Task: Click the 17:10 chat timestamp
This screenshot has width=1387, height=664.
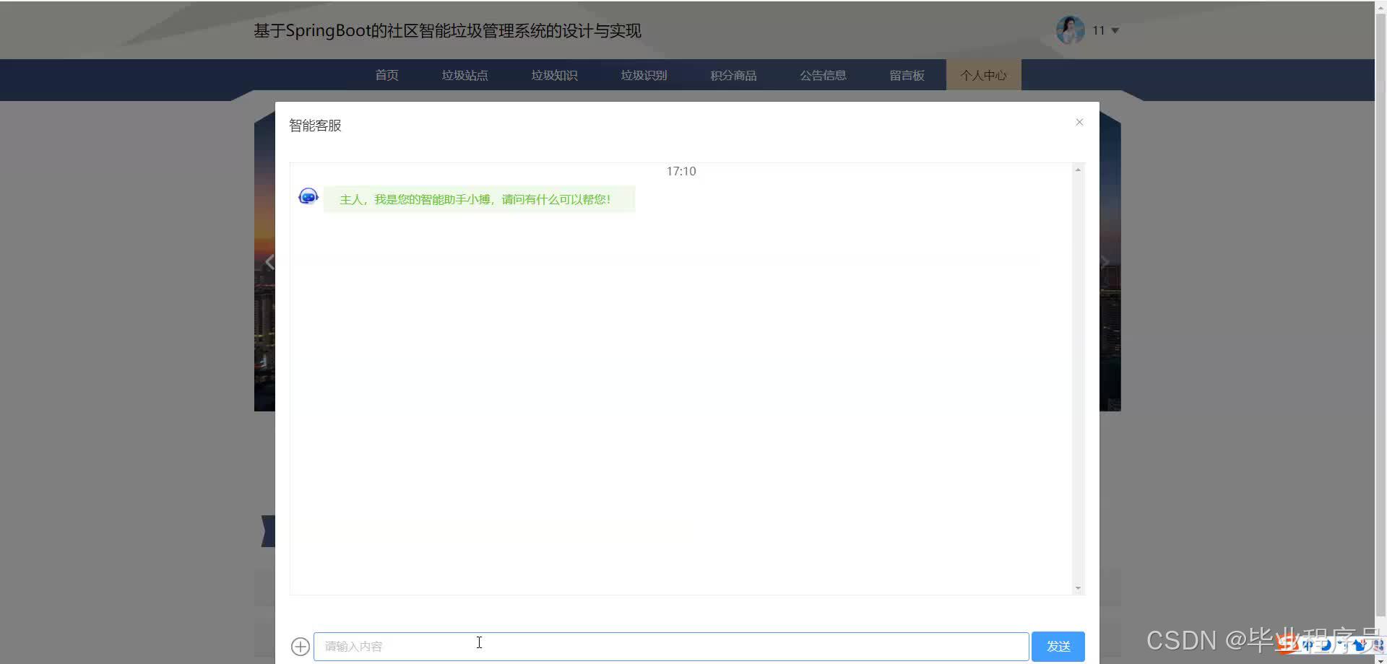Action: click(x=681, y=171)
